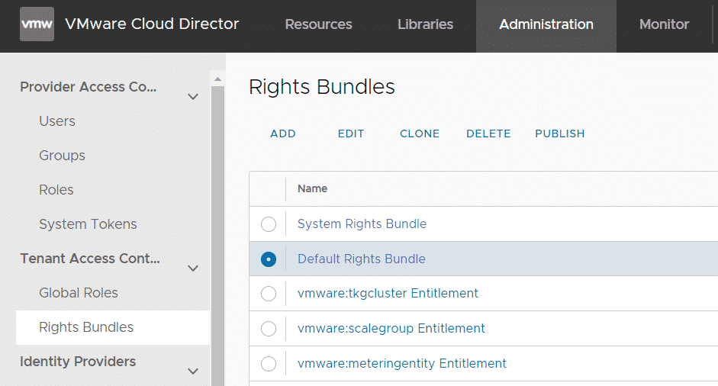718x386 pixels.
Task: Select the Default Rights Bundle radio button
Action: 269,259
